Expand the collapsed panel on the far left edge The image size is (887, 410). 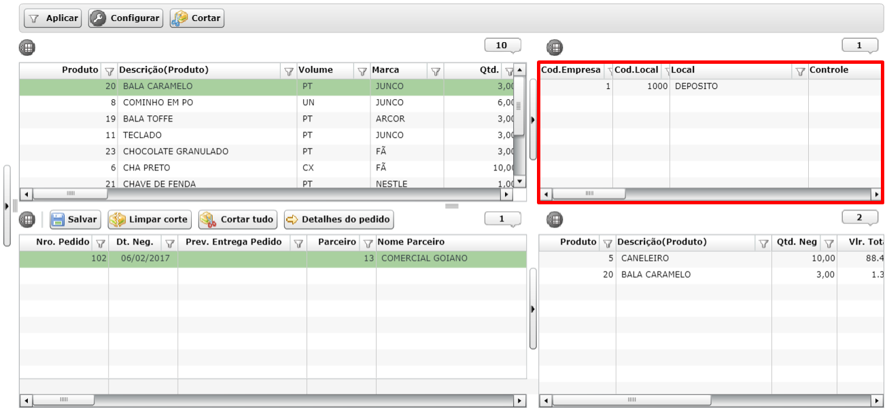pyautogui.click(x=7, y=205)
